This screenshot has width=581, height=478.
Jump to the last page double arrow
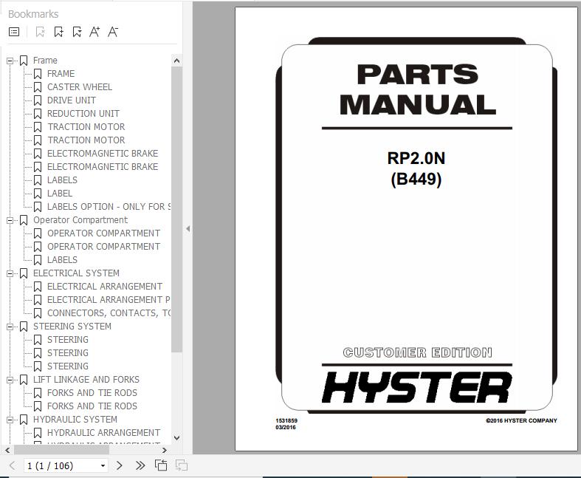140,465
